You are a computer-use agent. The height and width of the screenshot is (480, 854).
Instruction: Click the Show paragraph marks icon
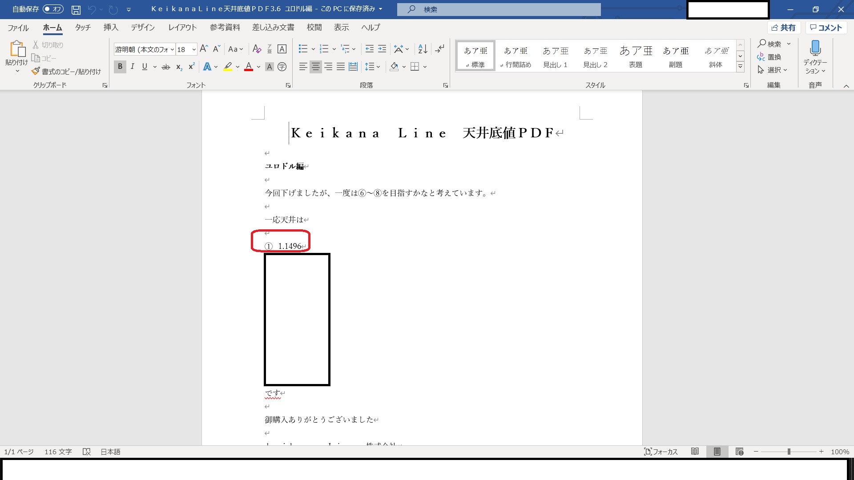tap(439, 49)
